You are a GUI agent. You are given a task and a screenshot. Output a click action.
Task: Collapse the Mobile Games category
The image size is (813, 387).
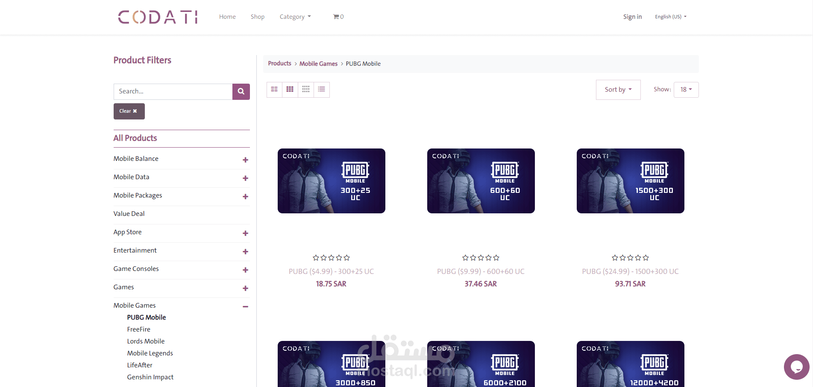[x=245, y=306]
